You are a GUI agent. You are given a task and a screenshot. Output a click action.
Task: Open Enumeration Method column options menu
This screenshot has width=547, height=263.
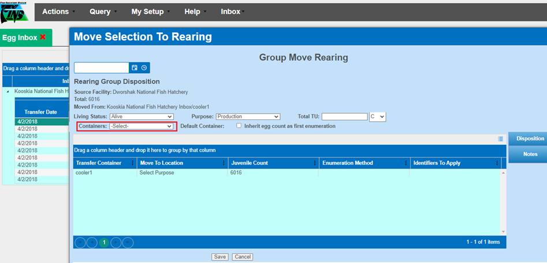point(405,163)
